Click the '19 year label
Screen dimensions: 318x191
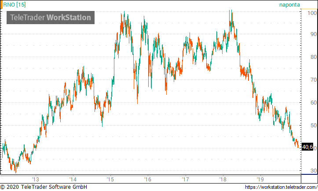260,179
